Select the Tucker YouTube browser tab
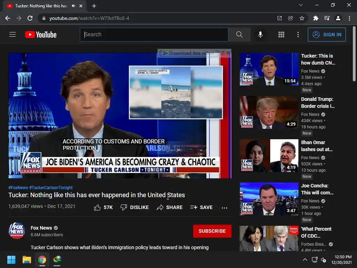 pyautogui.click(x=44, y=6)
